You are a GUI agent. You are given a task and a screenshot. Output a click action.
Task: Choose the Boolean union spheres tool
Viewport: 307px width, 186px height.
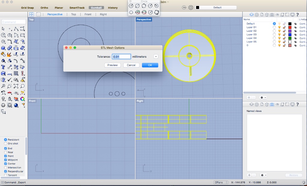coord(10,48)
